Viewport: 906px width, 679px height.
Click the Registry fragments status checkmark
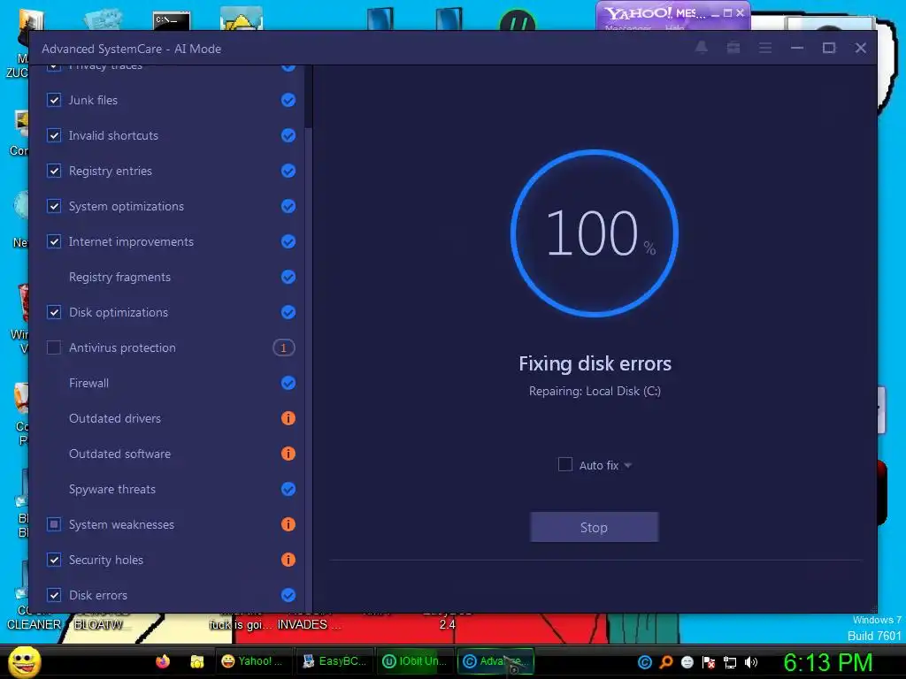(288, 277)
